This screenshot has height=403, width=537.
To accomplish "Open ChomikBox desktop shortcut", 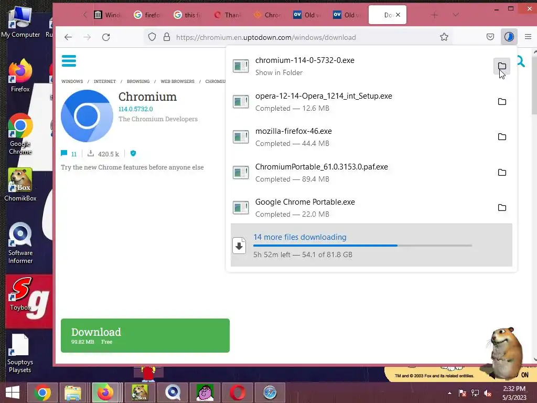I will pyautogui.click(x=20, y=184).
